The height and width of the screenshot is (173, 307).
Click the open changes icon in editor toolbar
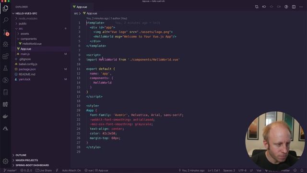pos(257,7)
